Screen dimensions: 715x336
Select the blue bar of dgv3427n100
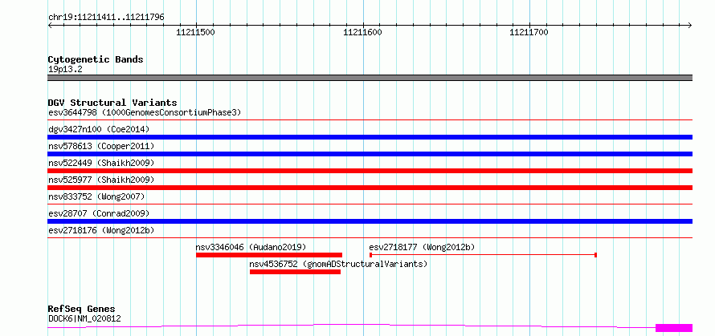370,137
